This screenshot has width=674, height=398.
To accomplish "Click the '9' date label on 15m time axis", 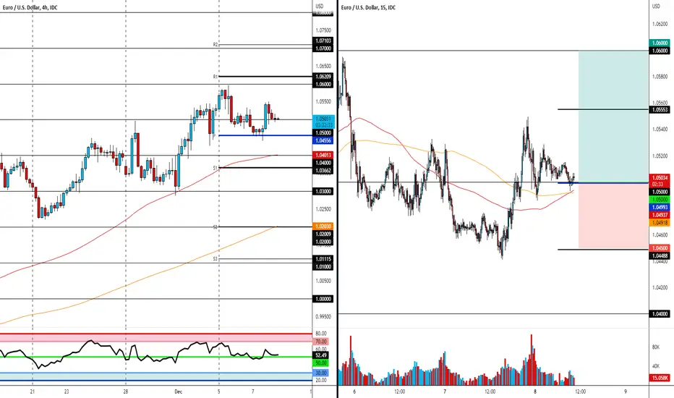I will pyautogui.click(x=626, y=391).
